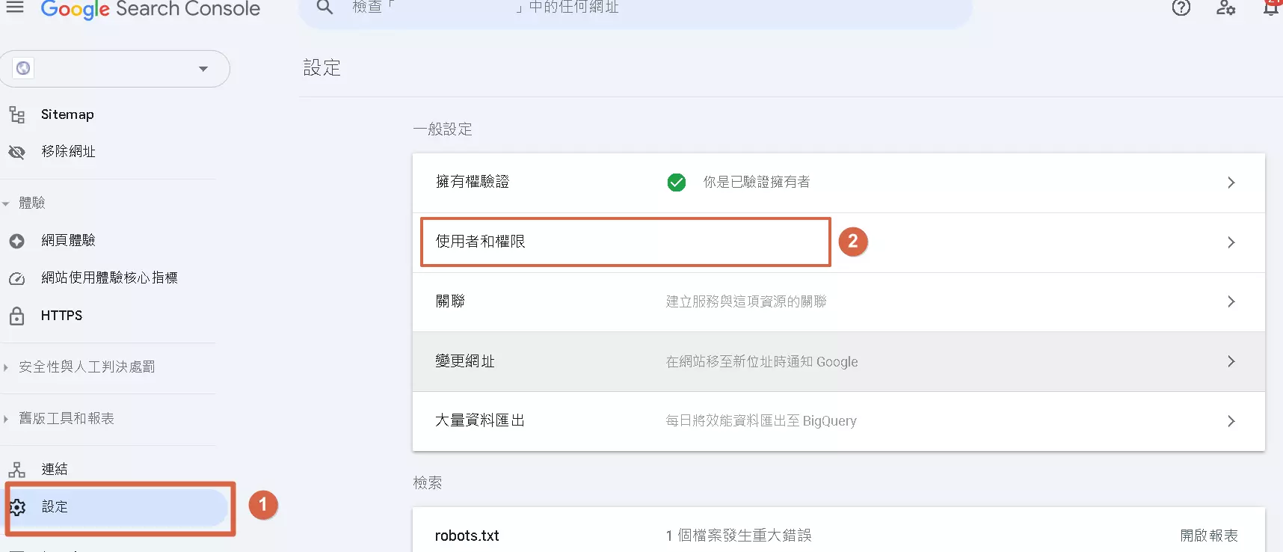
Task: Open 連結 in the sidebar menu
Action: pos(55,470)
